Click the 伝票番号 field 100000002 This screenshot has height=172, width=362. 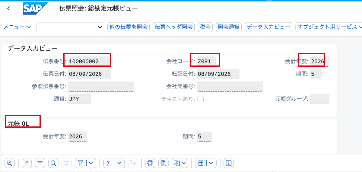[x=89, y=61]
